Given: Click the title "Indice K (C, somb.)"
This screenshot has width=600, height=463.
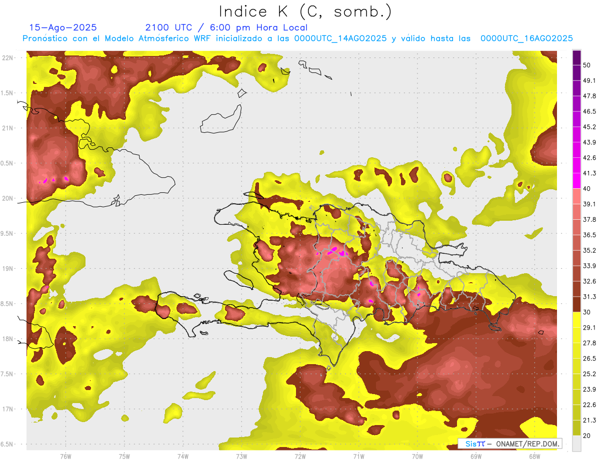Looking at the screenshot, I should (305, 11).
